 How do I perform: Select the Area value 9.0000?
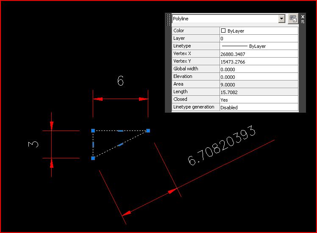(x=259, y=84)
